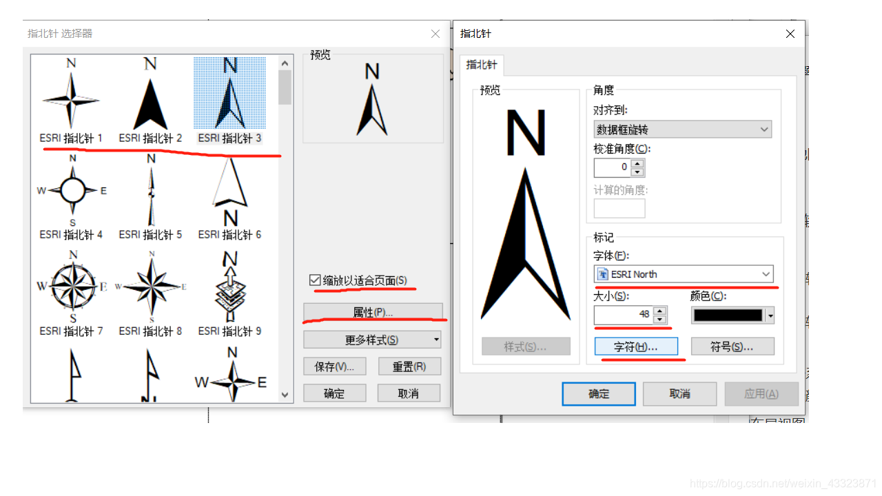Decrease 大小 value with down arrow
Screen dimensions: 882x496
pyautogui.click(x=659, y=319)
